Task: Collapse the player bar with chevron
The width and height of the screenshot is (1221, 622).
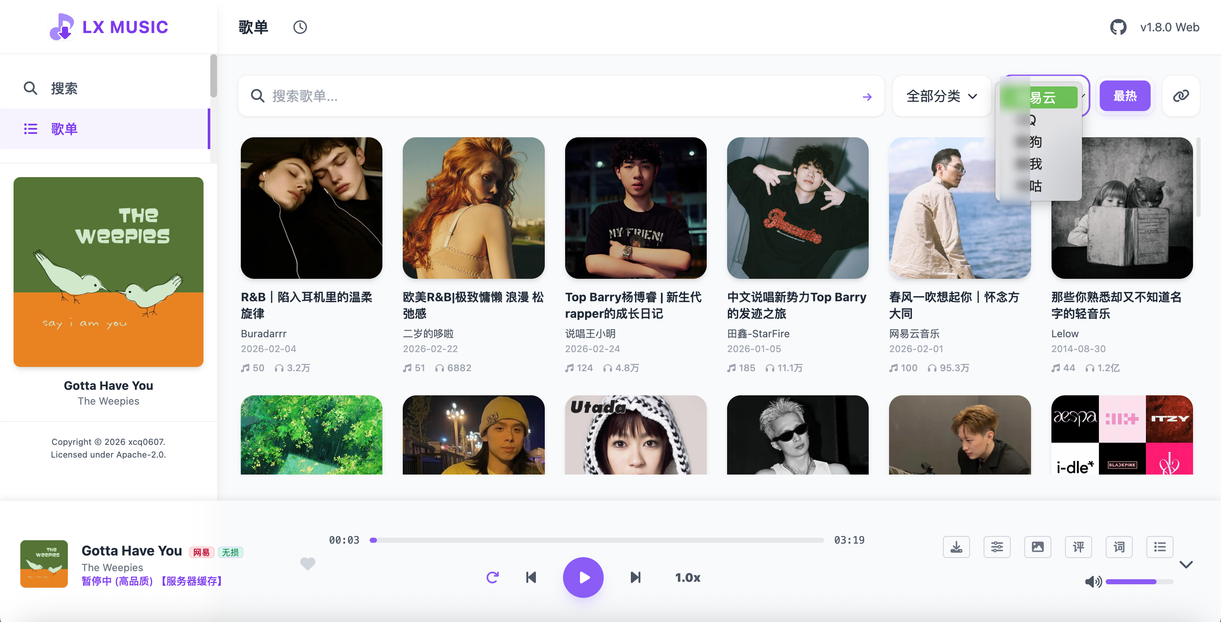Action: point(1186,564)
